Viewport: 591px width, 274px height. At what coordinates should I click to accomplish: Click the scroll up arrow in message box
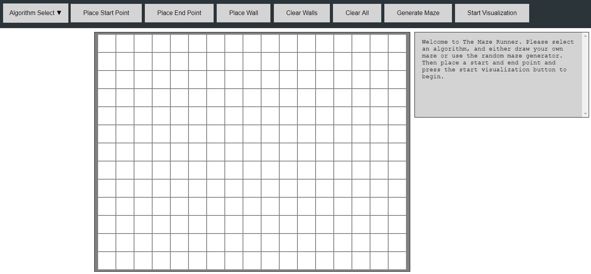point(585,35)
